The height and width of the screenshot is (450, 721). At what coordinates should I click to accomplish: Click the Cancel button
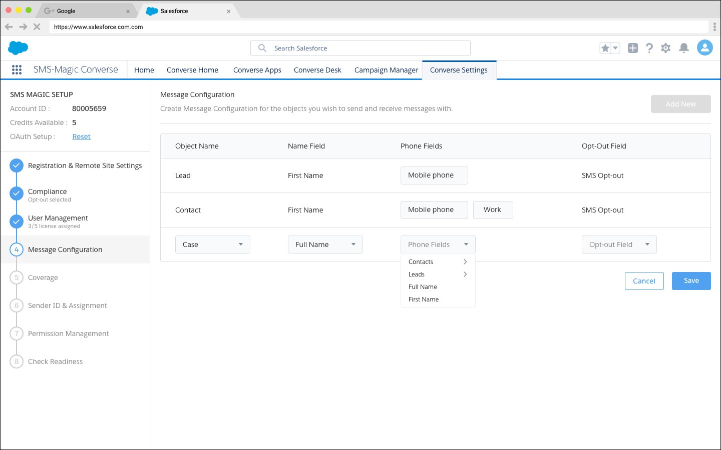click(x=644, y=281)
